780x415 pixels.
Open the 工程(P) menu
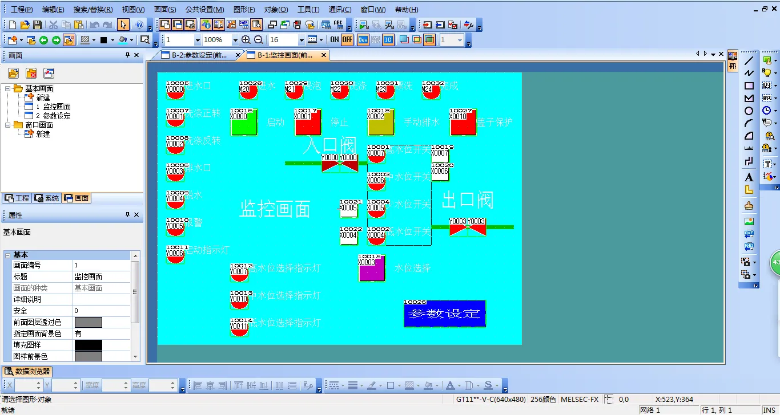click(22, 10)
